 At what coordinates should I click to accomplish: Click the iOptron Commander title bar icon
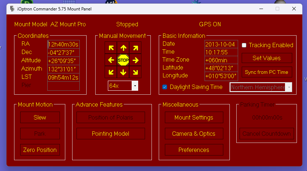tap(12, 9)
